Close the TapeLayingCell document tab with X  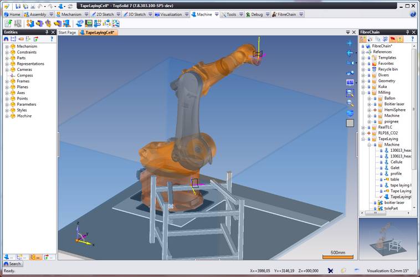(354, 32)
